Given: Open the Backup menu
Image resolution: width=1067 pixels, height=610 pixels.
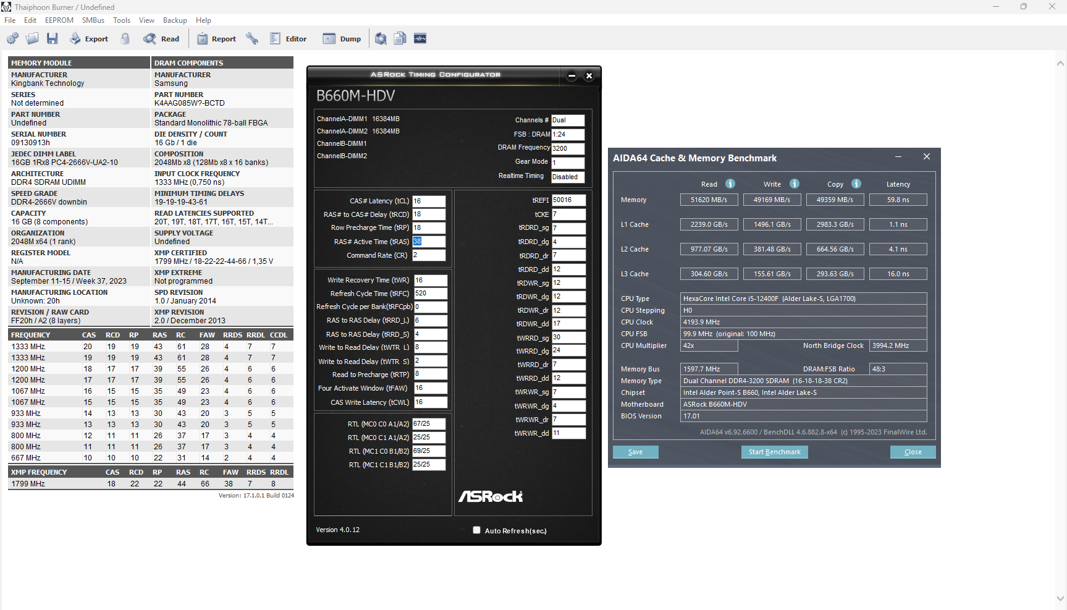Looking at the screenshot, I should point(175,20).
